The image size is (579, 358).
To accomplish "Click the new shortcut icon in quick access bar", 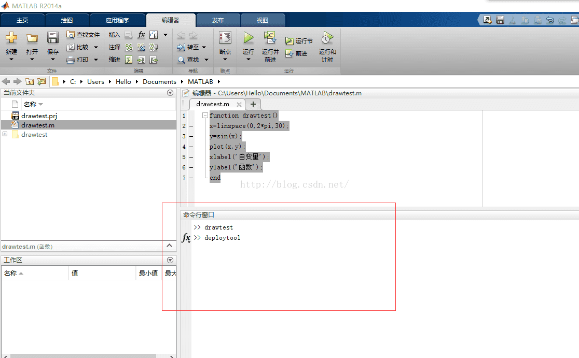I will coord(487,20).
